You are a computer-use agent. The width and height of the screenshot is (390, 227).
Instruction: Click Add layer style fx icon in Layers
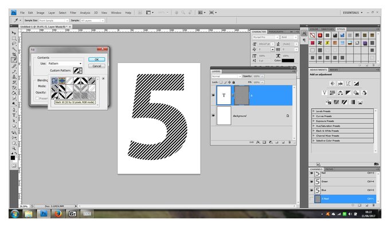tap(258, 143)
